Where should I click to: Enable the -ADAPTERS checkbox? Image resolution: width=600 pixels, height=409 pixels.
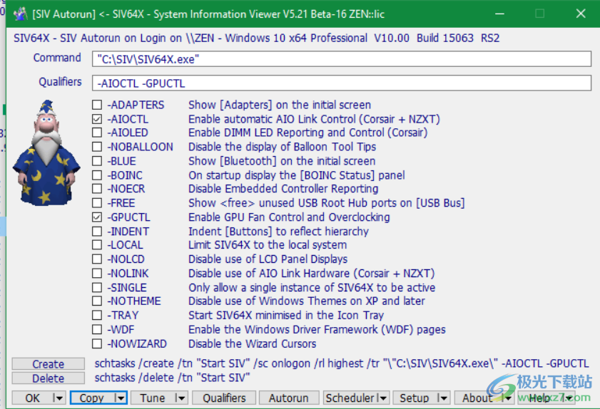(x=97, y=105)
